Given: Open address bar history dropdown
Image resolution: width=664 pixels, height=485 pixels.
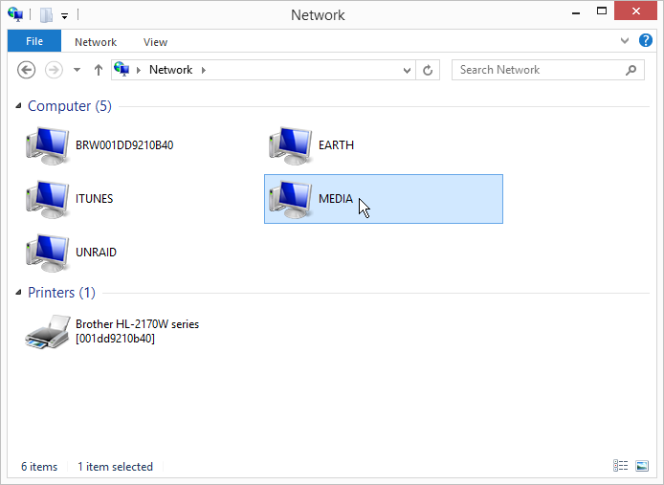Looking at the screenshot, I should tap(407, 71).
